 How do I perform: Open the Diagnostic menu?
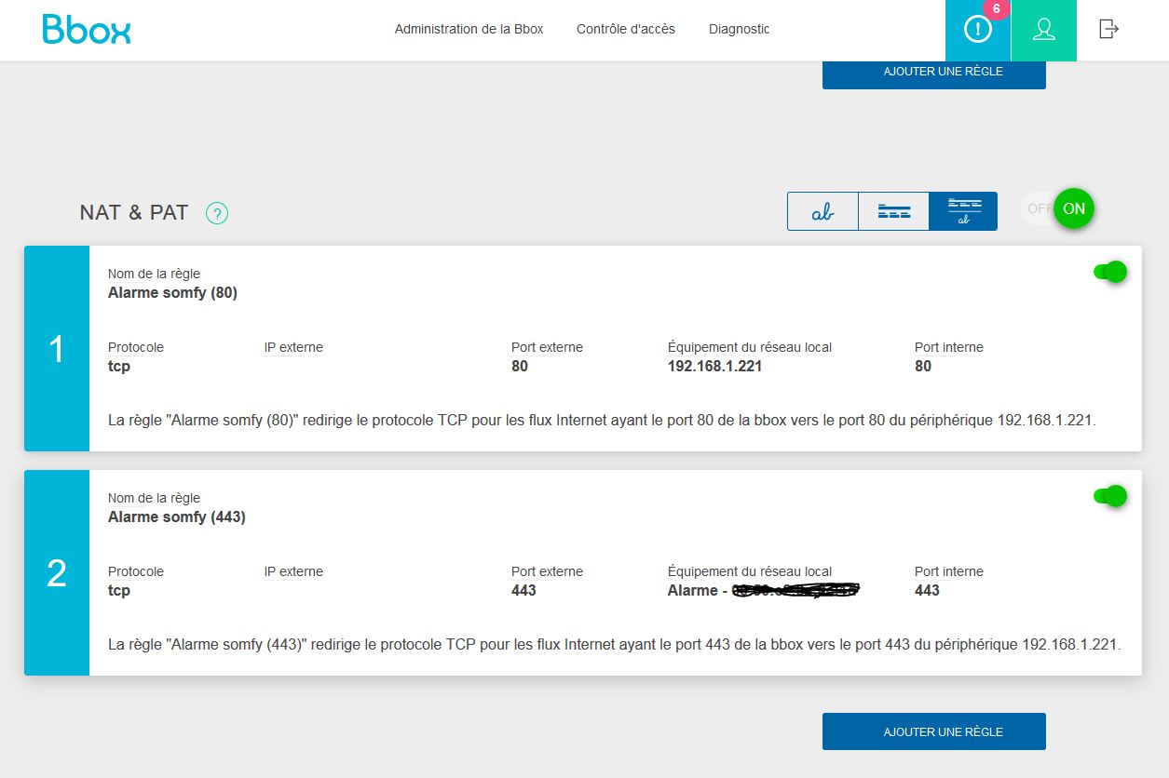click(x=740, y=29)
